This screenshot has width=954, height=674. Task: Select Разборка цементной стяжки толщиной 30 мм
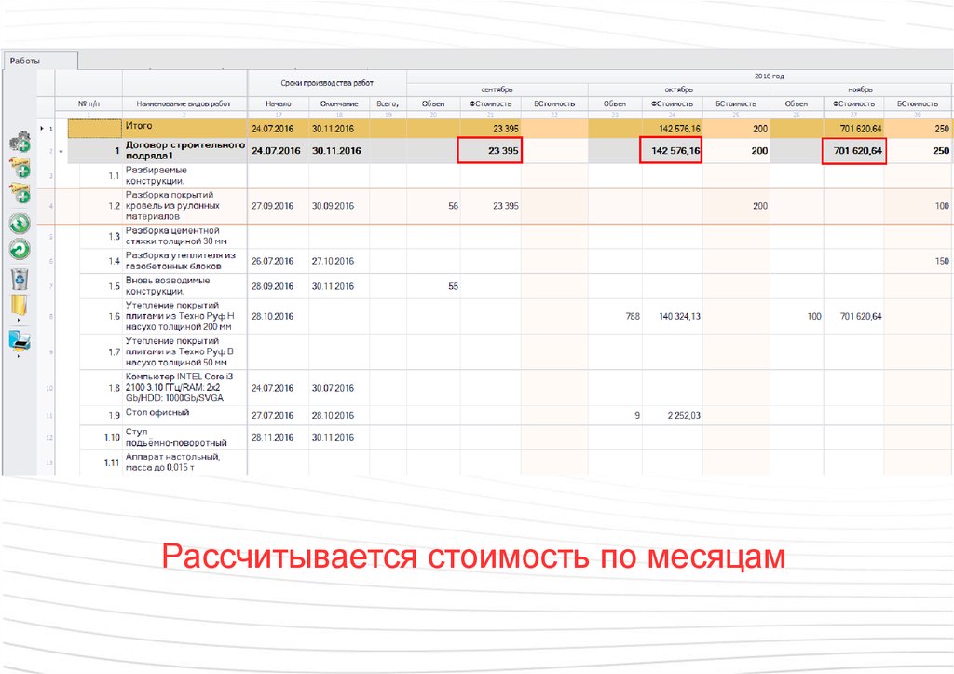click(184, 236)
